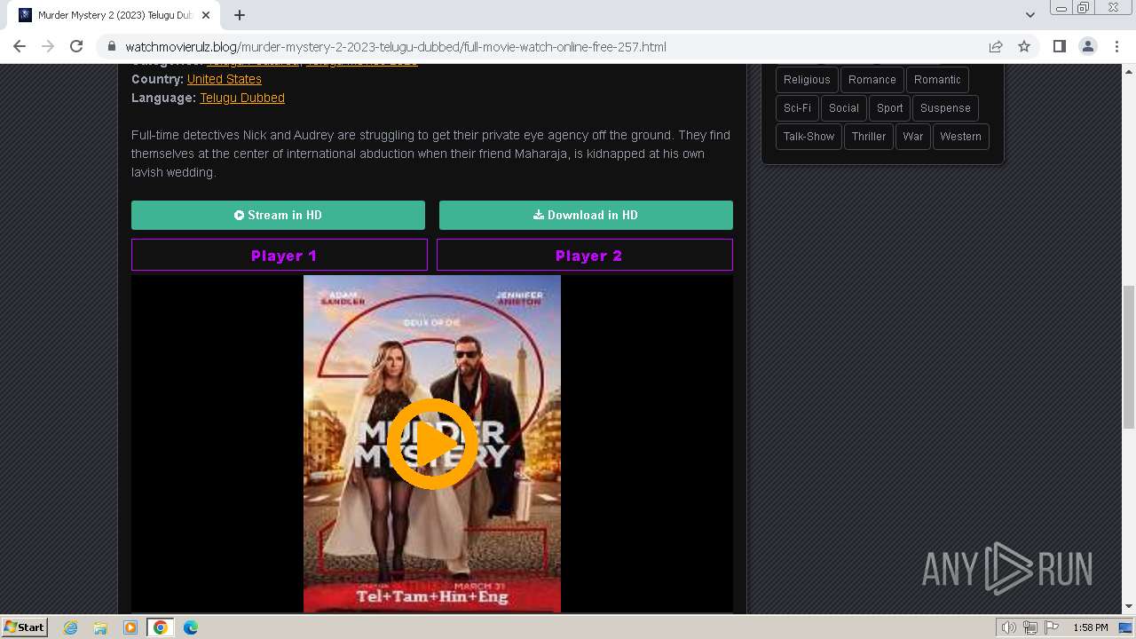Click the address bar URL
Screen dimensions: 1136x639
tap(396, 47)
